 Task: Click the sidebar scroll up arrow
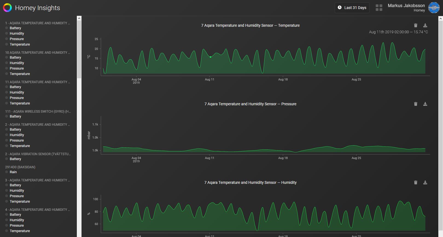[x=79, y=18]
